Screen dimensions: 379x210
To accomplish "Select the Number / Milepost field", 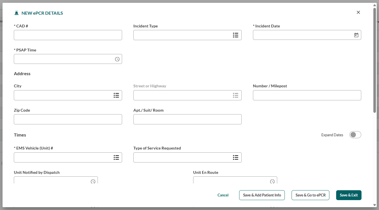I will (x=307, y=95).
